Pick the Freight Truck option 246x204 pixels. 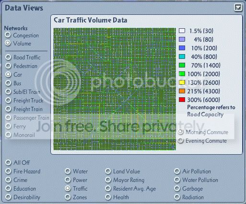[8, 100]
